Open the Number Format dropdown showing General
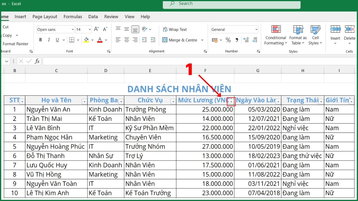 click(x=234, y=29)
